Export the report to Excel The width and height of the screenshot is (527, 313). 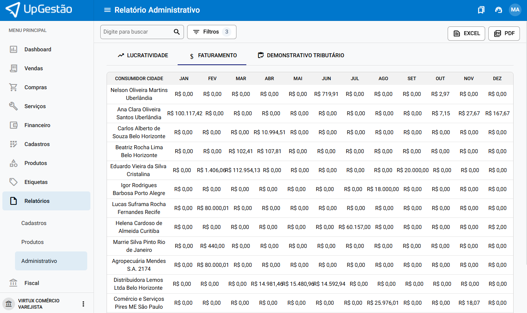coord(466,34)
